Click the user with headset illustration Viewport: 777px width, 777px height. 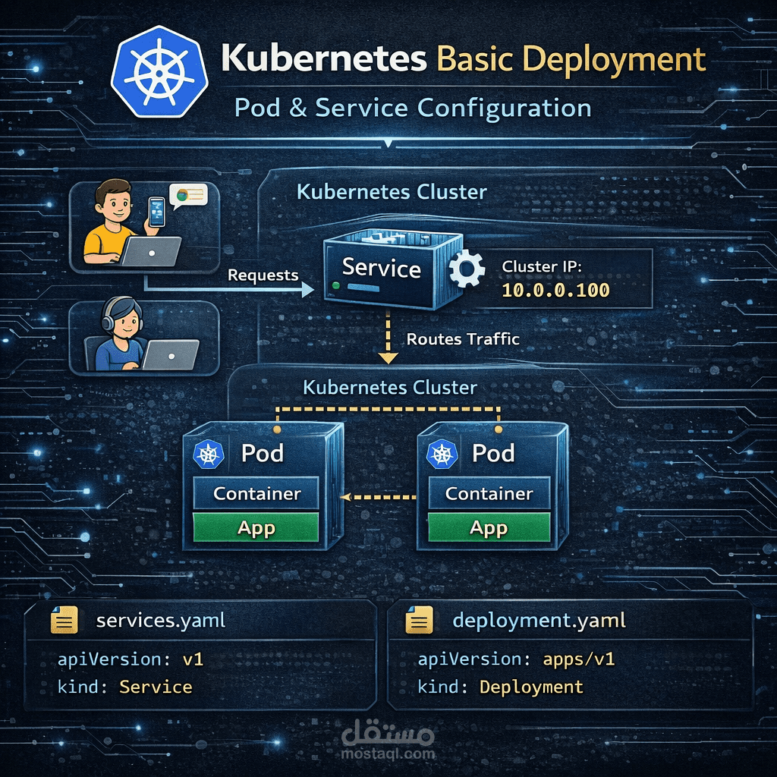click(x=144, y=338)
